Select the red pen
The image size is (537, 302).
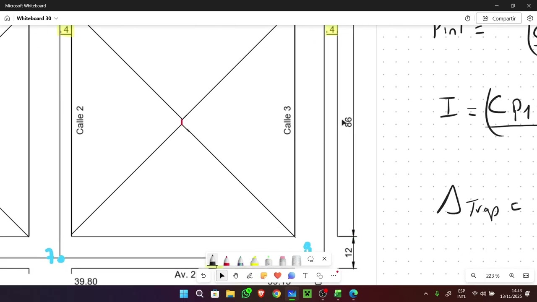[x=227, y=260]
